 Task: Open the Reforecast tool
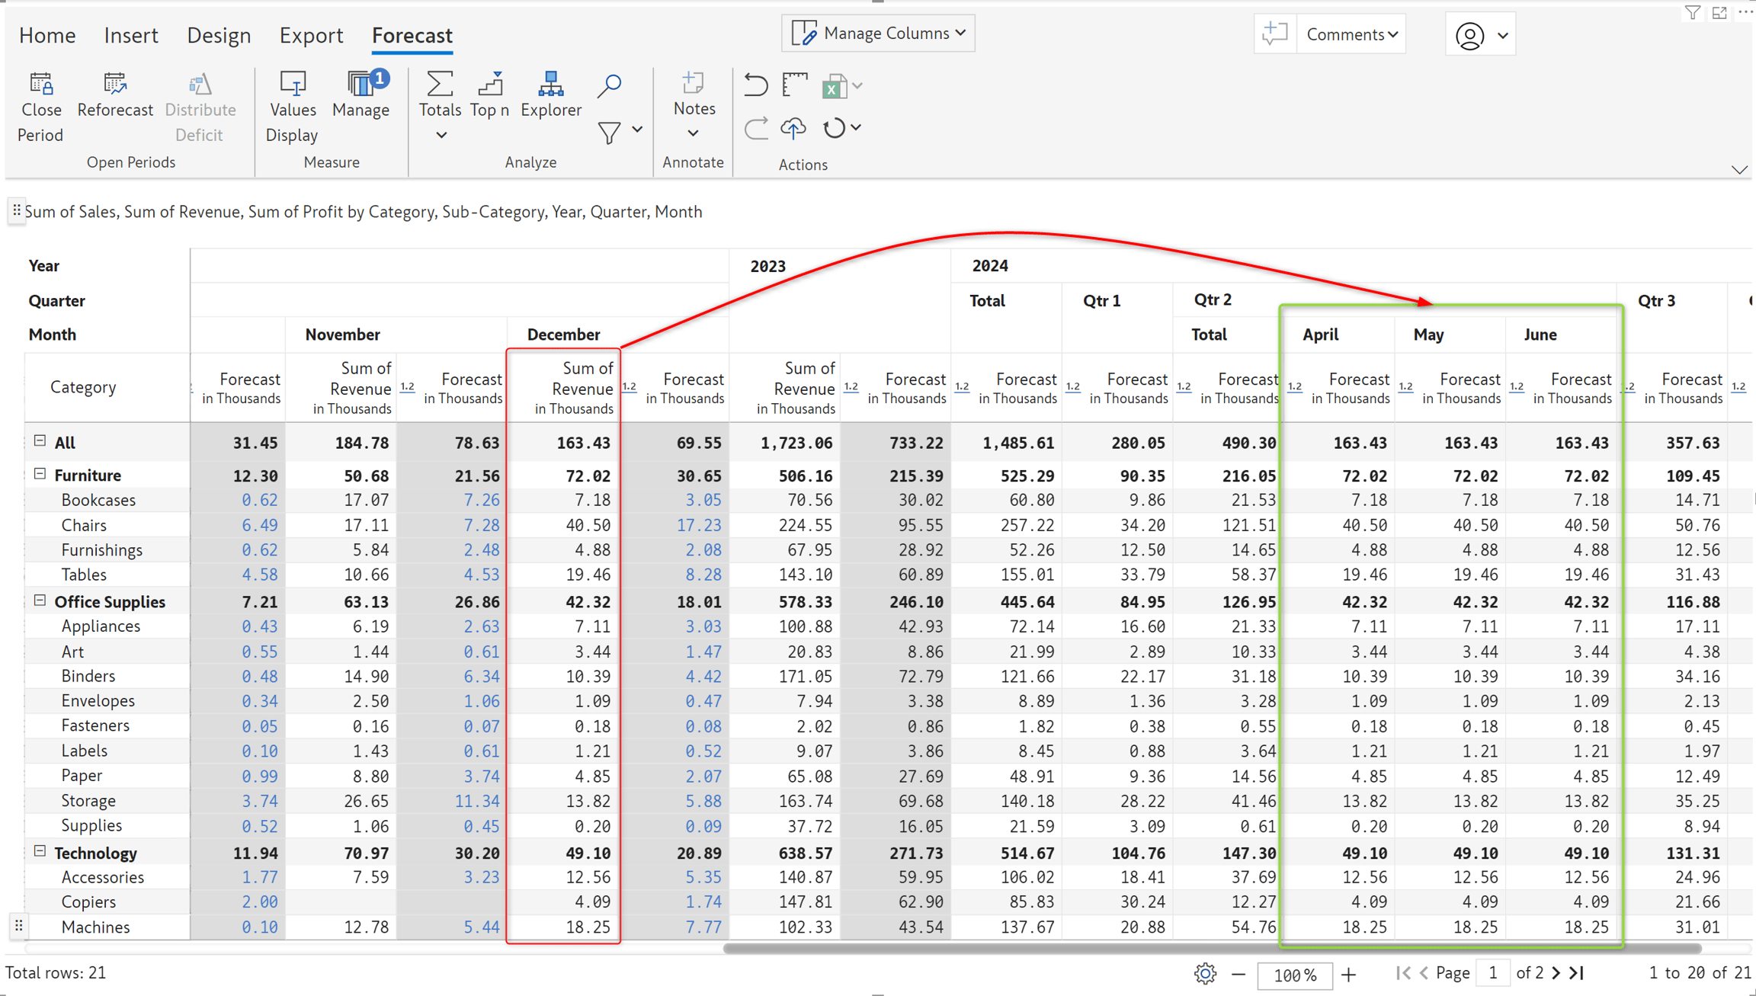(115, 96)
